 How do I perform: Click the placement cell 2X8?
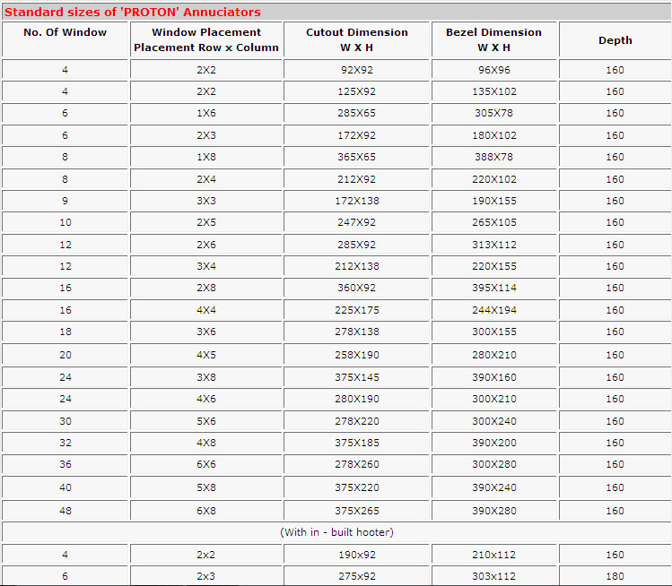click(x=206, y=288)
